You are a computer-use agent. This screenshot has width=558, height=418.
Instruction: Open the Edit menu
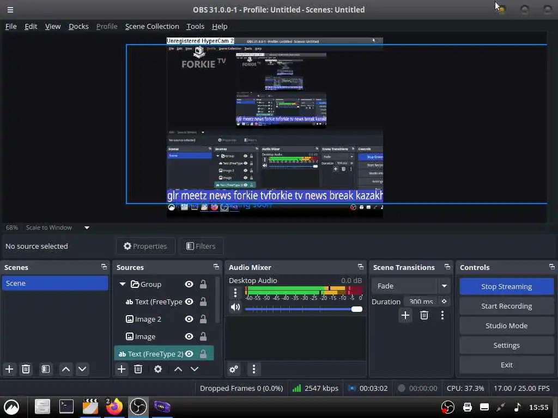pos(31,26)
